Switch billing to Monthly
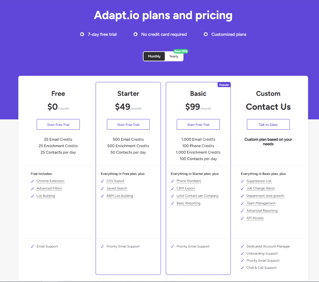The height and width of the screenshot is (282, 319). (x=154, y=56)
